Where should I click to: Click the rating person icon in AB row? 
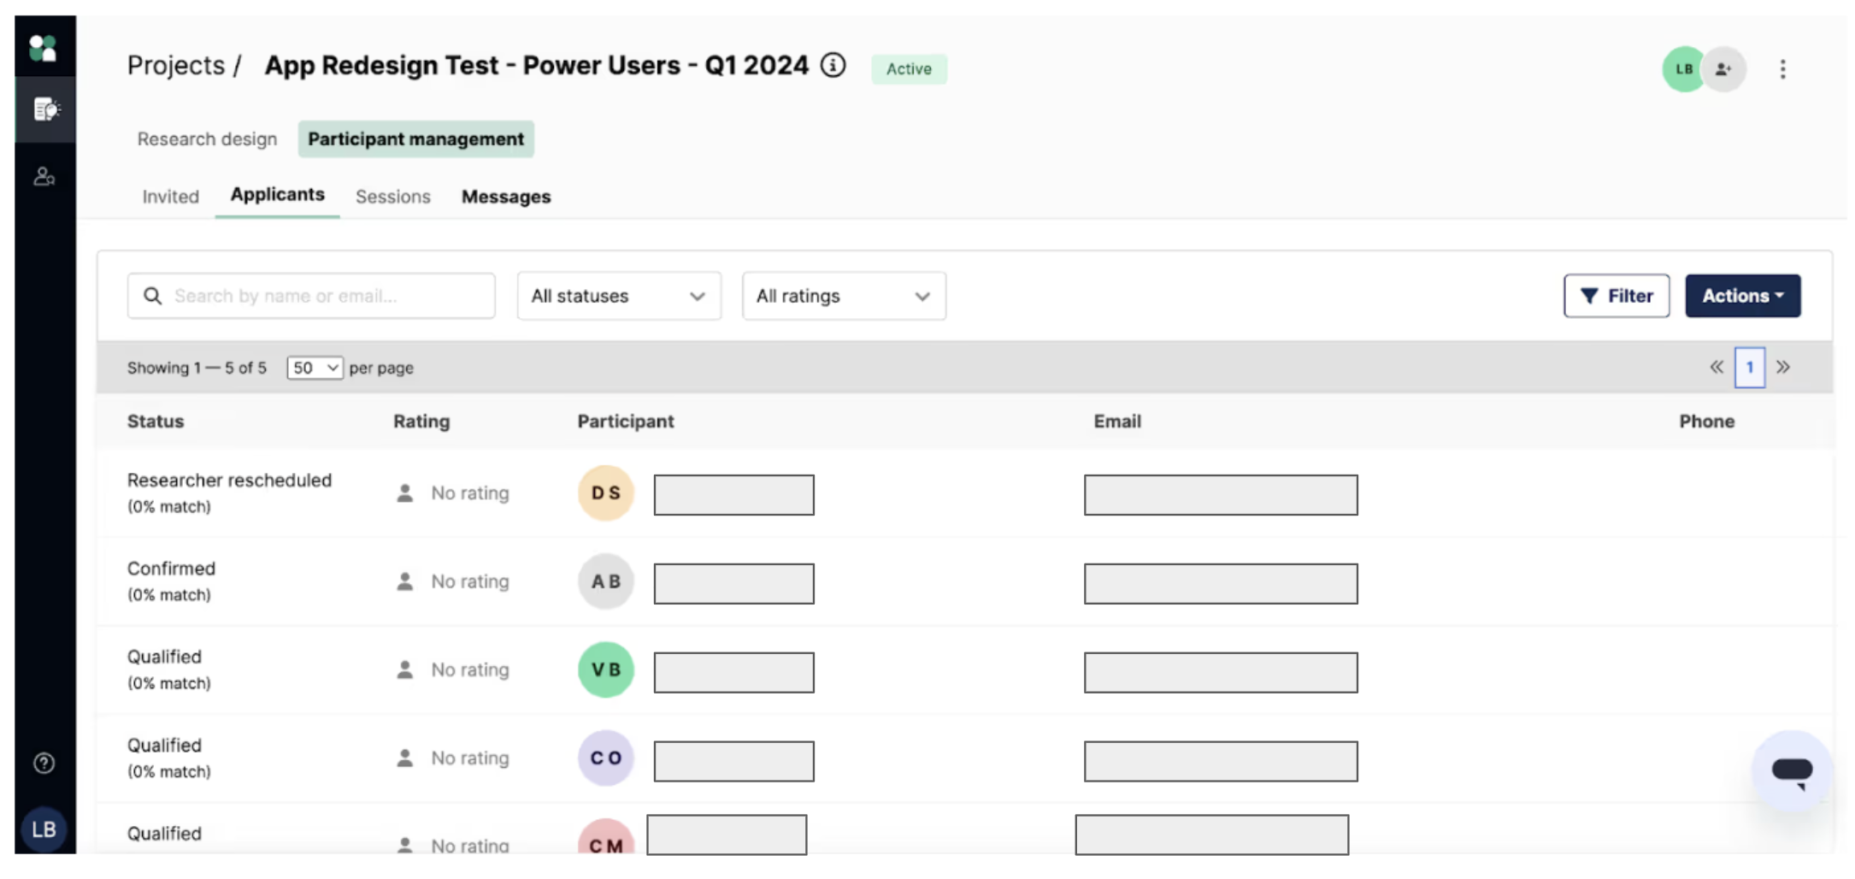tap(405, 581)
